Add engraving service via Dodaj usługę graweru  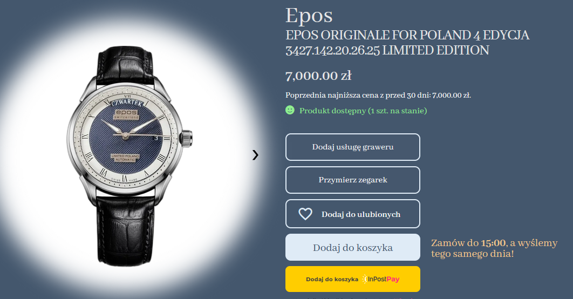point(353,147)
